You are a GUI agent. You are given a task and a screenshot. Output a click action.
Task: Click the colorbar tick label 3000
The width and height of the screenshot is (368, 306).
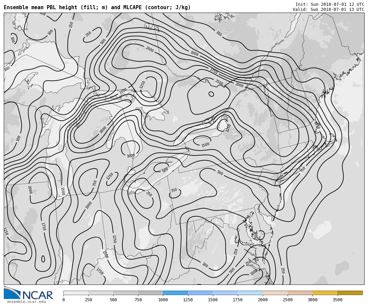coord(312,300)
